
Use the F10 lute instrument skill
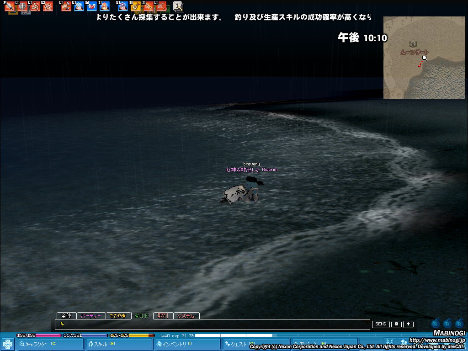pos(136,6)
